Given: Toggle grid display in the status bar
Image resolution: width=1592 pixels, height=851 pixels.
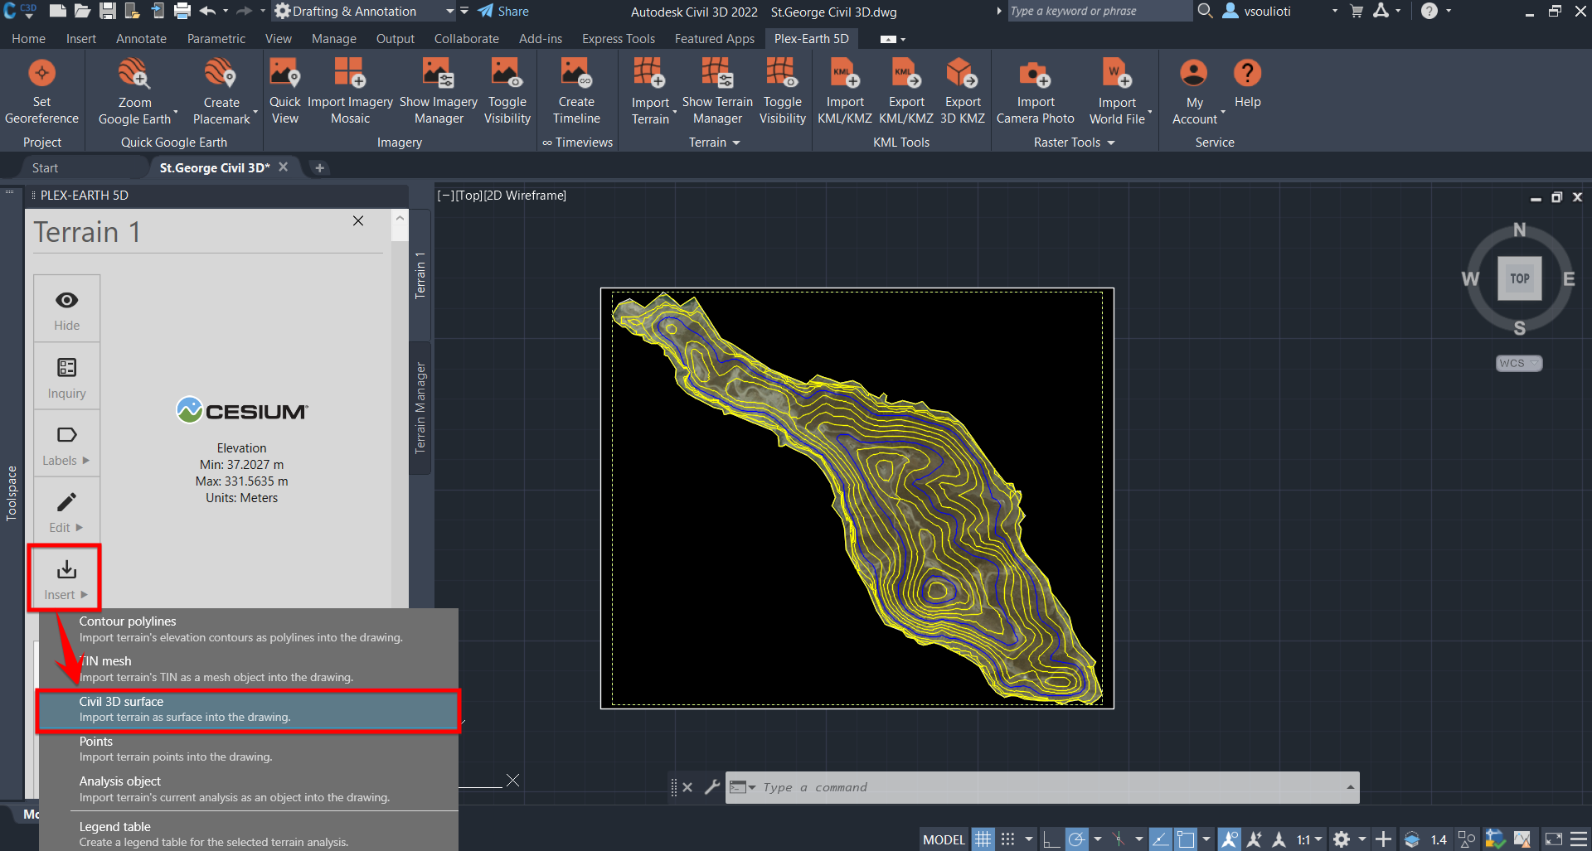Looking at the screenshot, I should point(983,839).
